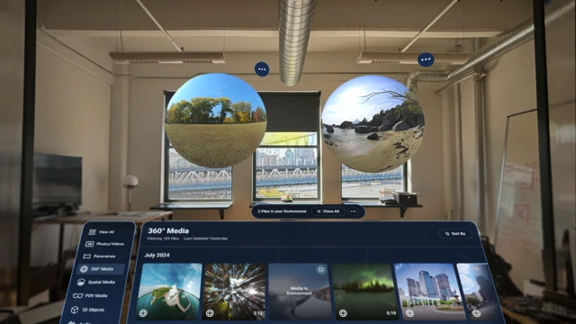Open the city skyscrapers 360 thumbnail
The height and width of the screenshot is (324, 576).
point(427,291)
